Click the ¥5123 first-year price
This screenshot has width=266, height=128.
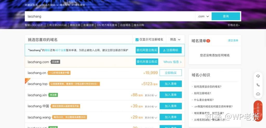[x=150, y=84]
